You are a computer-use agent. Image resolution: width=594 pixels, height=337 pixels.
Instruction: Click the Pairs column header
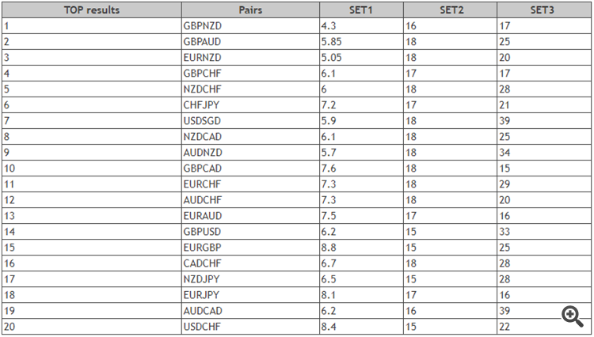tap(249, 10)
